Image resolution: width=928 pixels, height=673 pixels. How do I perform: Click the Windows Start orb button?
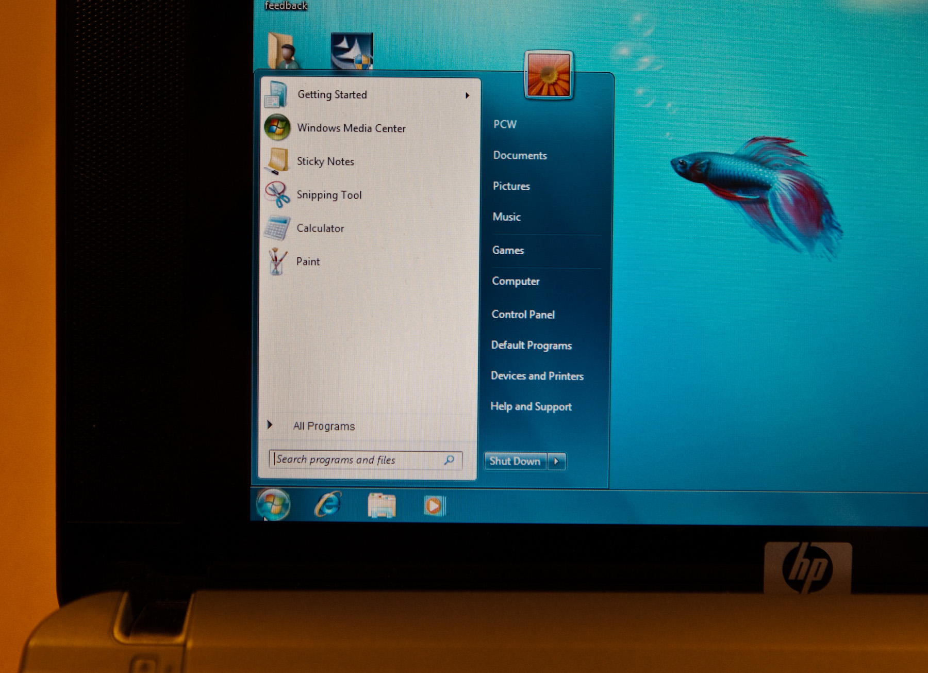(273, 504)
